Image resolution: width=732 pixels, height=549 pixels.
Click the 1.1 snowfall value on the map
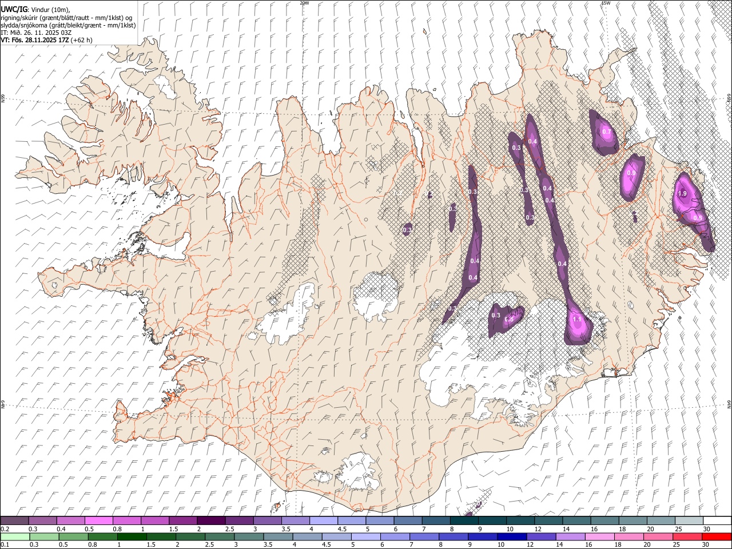[577, 320]
